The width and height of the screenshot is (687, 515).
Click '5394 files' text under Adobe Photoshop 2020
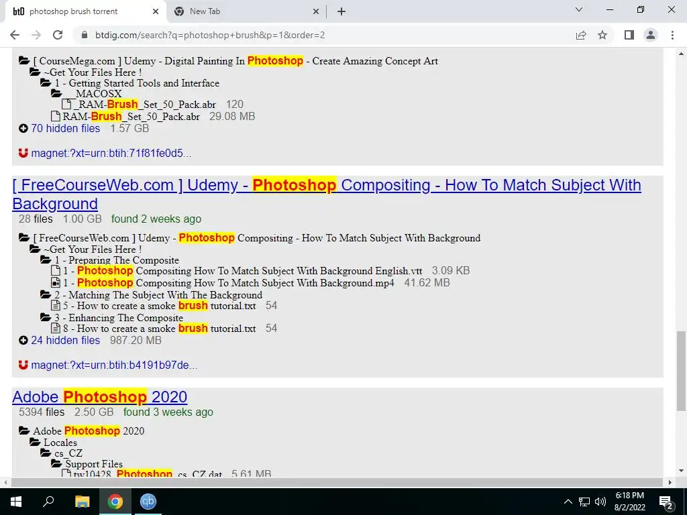pos(42,412)
